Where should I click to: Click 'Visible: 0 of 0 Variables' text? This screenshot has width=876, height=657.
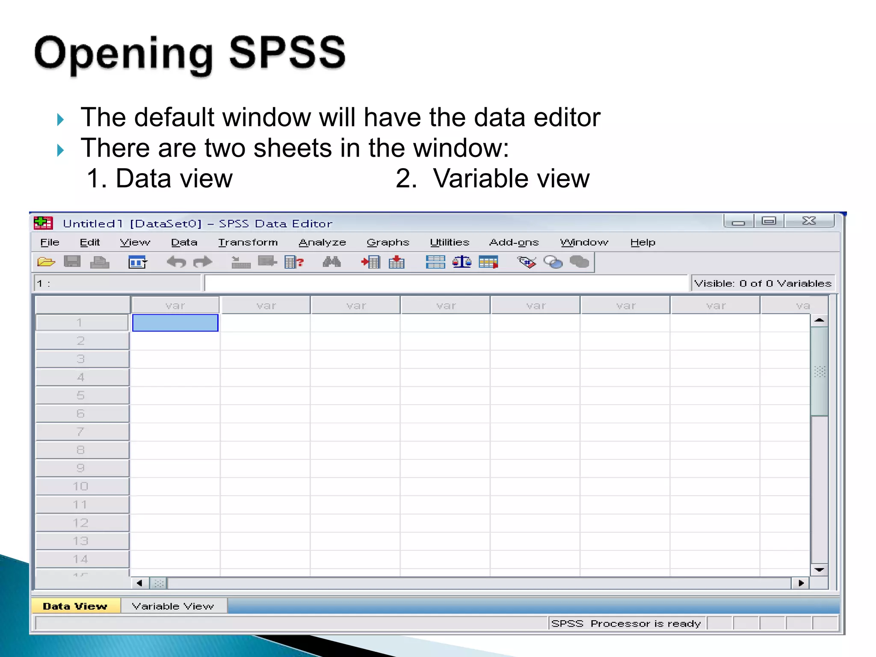click(763, 283)
